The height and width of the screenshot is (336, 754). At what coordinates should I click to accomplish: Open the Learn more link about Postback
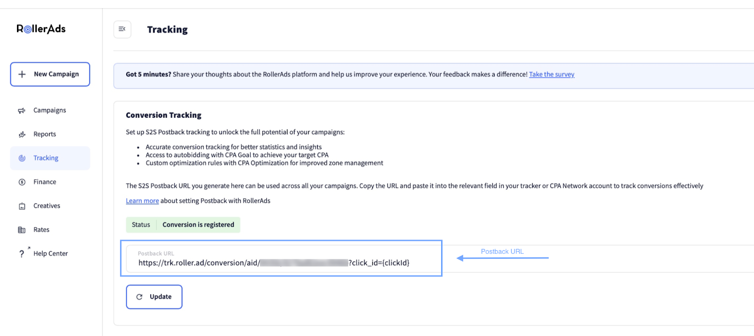click(142, 201)
